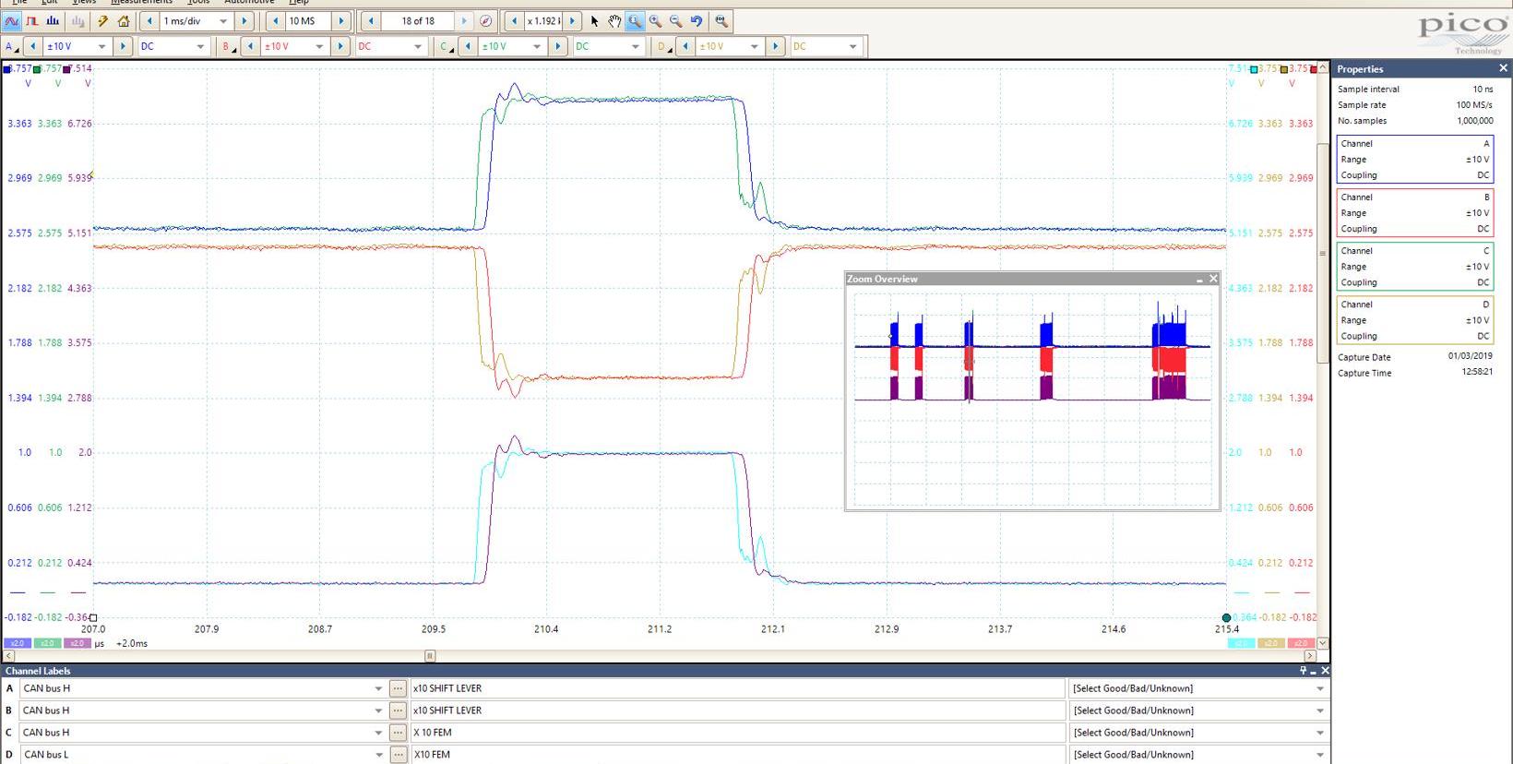Click the blue x2.0 axis zoom button
This screenshot has width=1513, height=764.
[17, 643]
